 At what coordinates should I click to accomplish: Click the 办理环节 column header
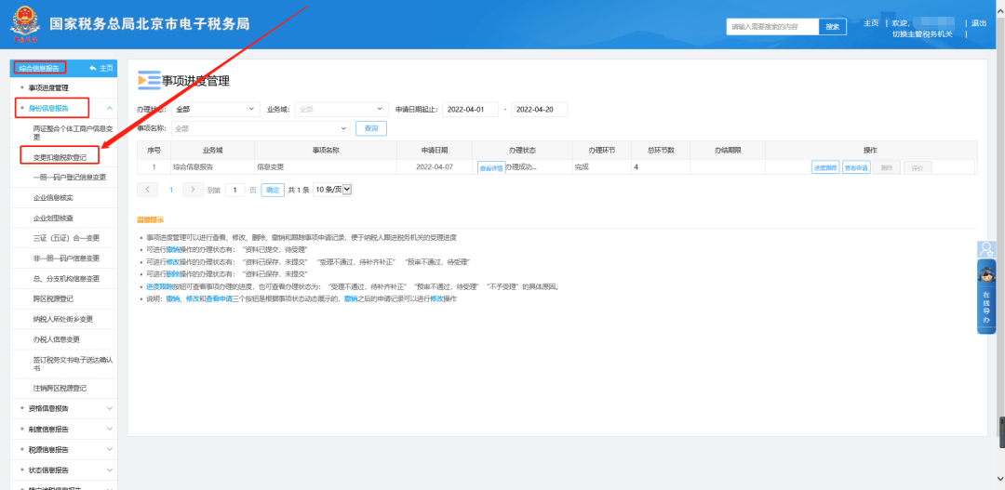pos(602,150)
